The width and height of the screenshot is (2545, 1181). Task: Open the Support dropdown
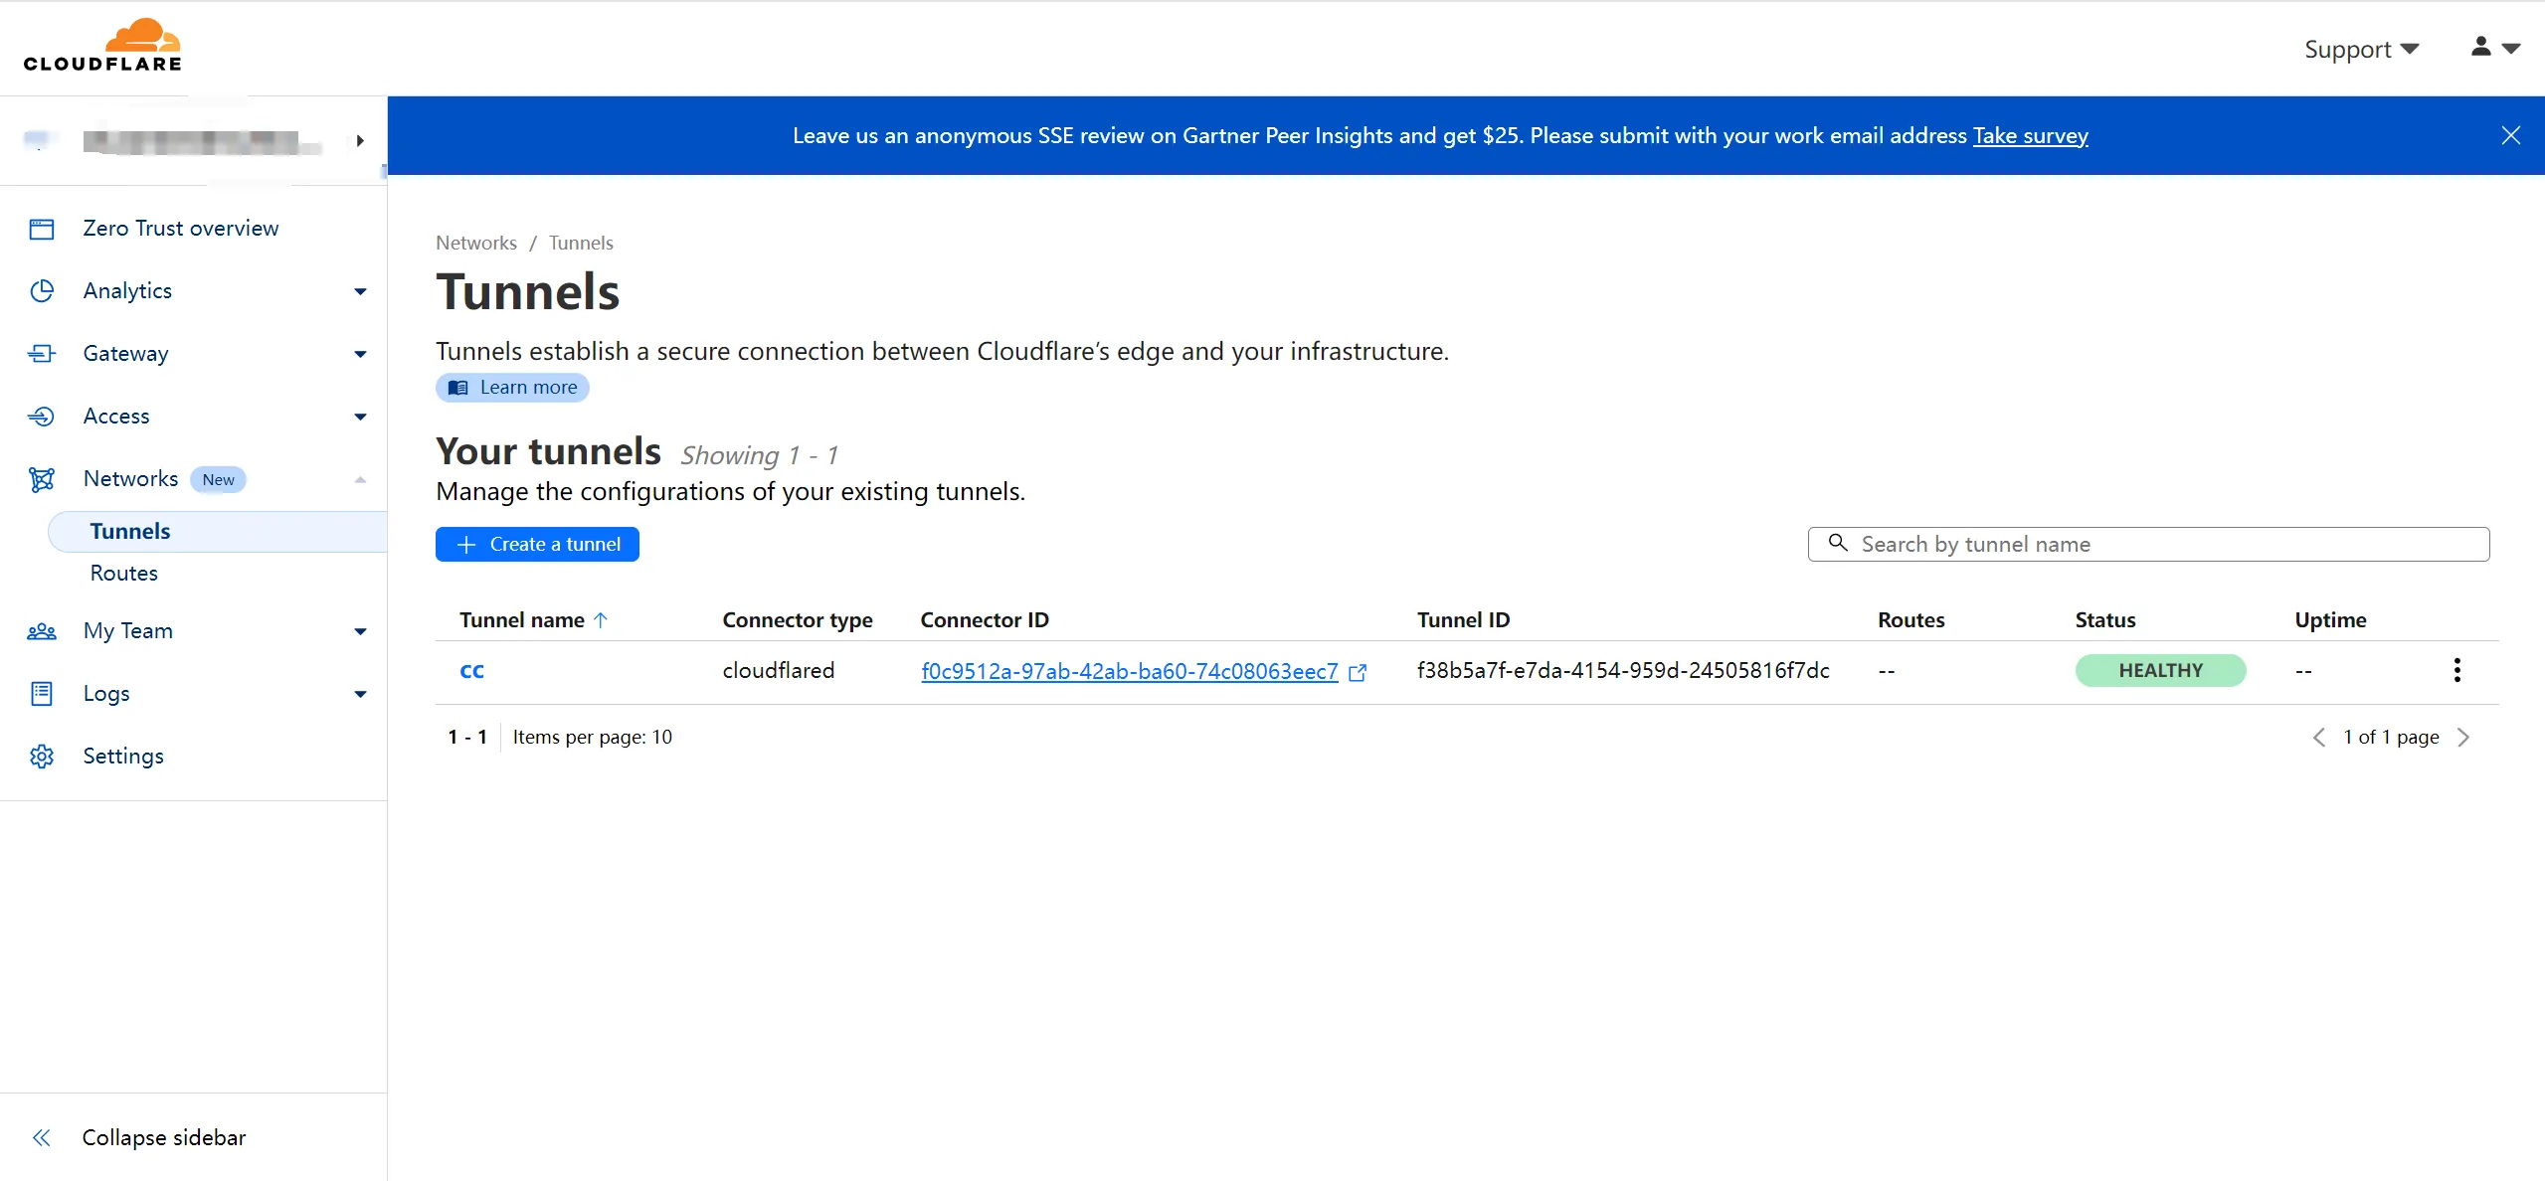coord(2361,49)
